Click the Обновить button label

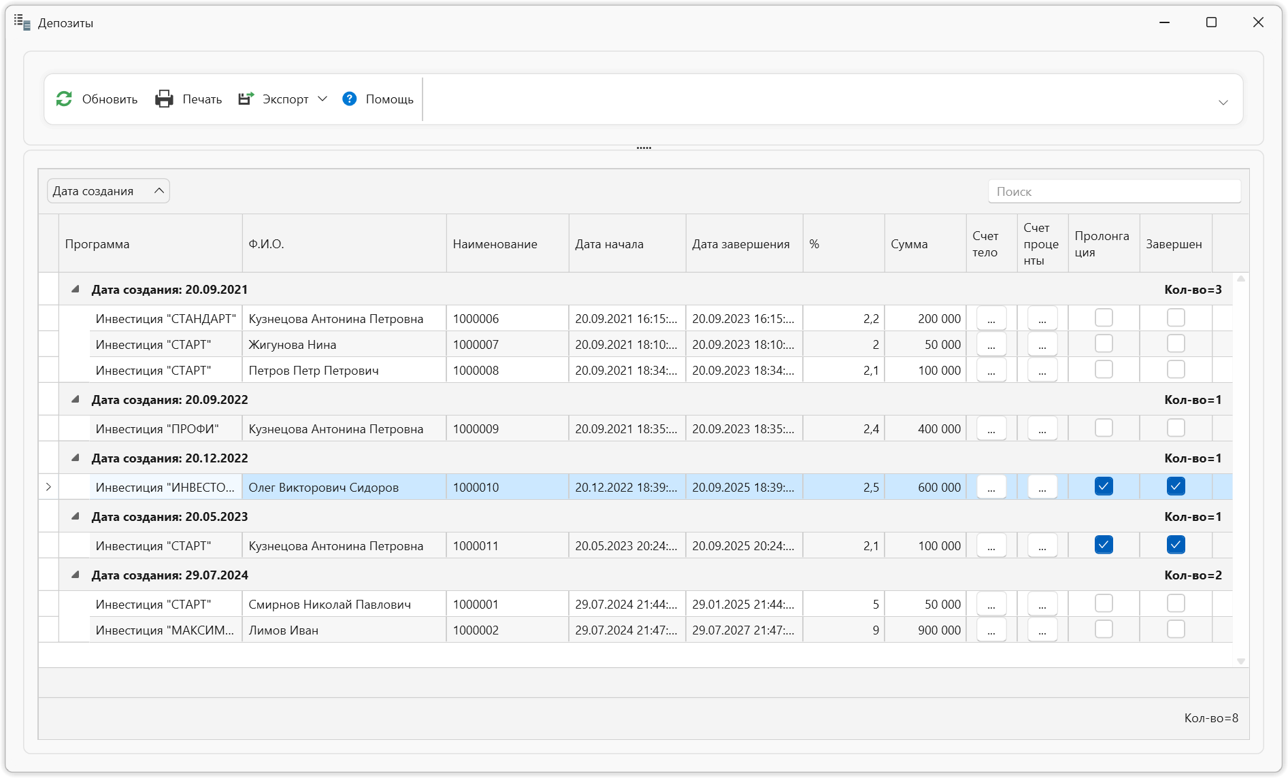coord(110,99)
